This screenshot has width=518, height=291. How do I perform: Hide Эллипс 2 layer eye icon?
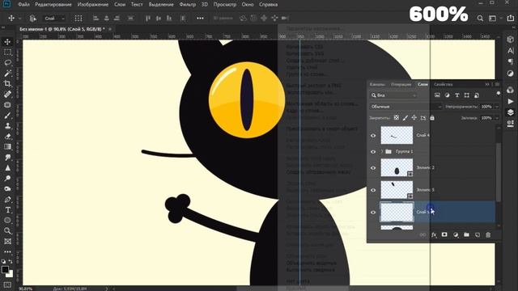click(373, 168)
